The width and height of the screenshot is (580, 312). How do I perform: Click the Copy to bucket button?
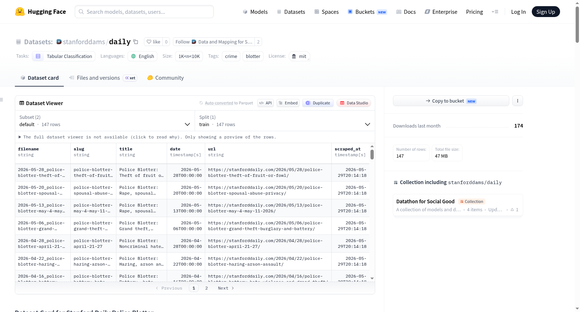451,101
